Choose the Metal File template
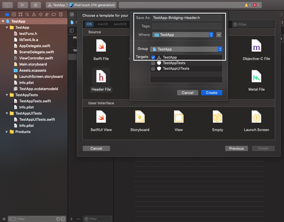This screenshot has height=222, width=284. point(256,81)
